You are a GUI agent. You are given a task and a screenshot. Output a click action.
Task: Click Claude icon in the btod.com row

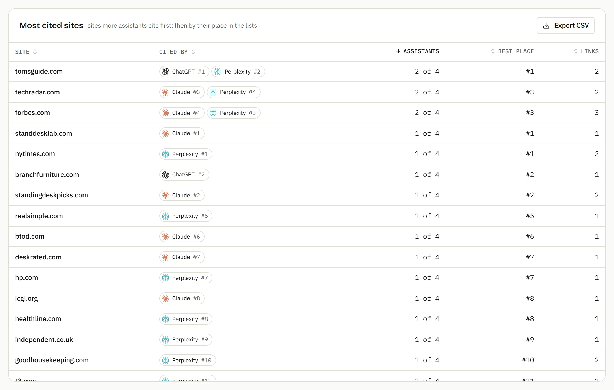coord(166,237)
